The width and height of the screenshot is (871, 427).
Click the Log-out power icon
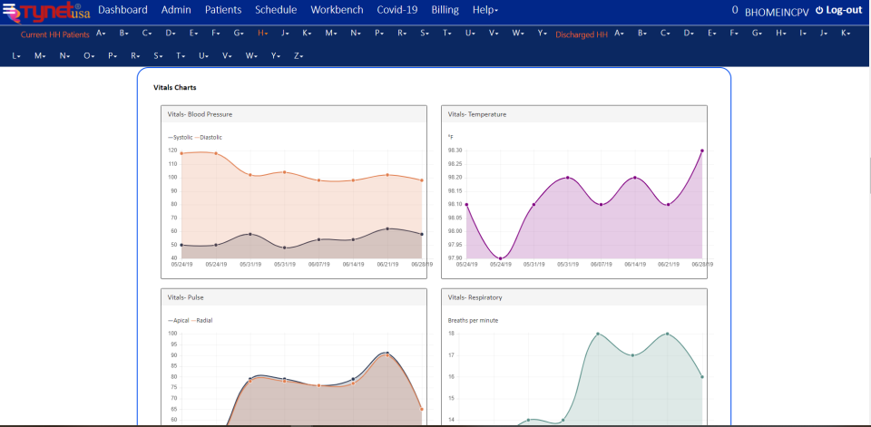click(x=818, y=10)
